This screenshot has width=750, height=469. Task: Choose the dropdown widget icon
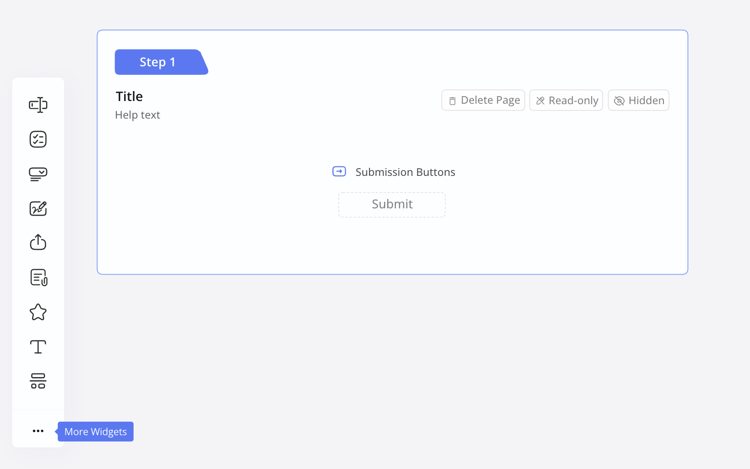click(38, 174)
